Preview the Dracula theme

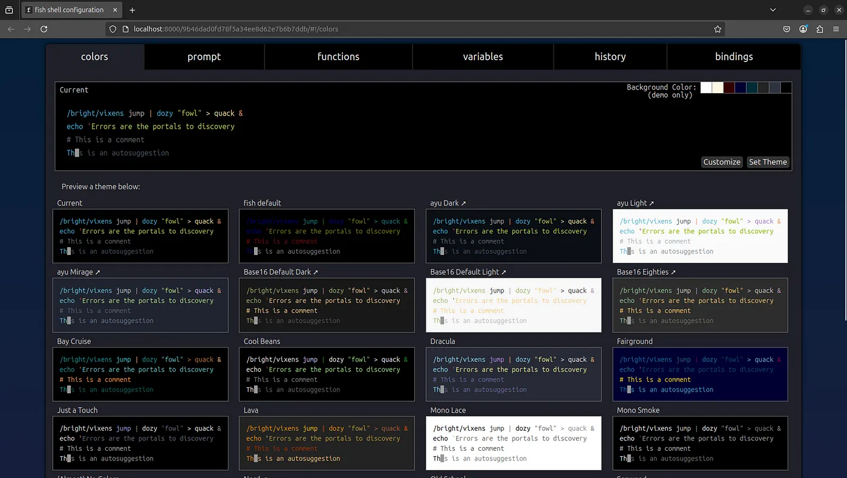tap(514, 374)
